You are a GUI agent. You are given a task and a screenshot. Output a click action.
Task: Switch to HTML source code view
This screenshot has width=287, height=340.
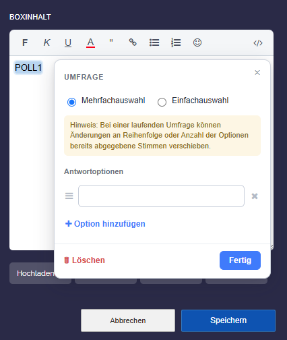point(258,43)
